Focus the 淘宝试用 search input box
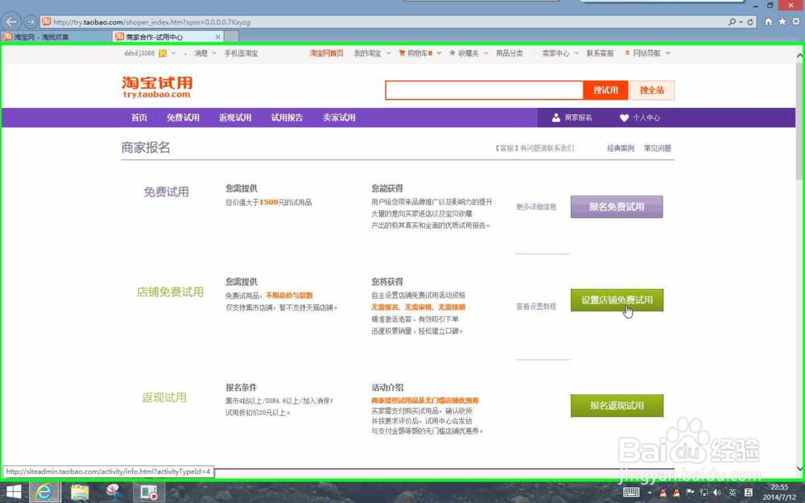The width and height of the screenshot is (805, 503). coord(484,90)
